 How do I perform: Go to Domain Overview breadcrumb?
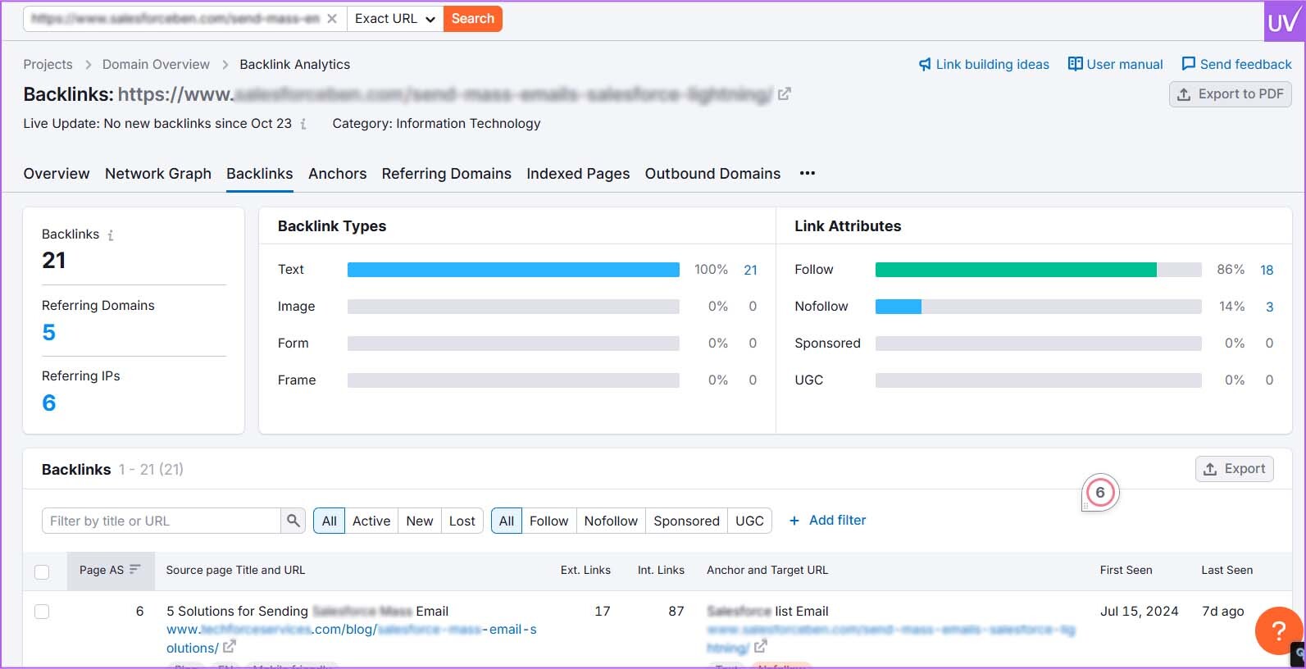(x=156, y=64)
